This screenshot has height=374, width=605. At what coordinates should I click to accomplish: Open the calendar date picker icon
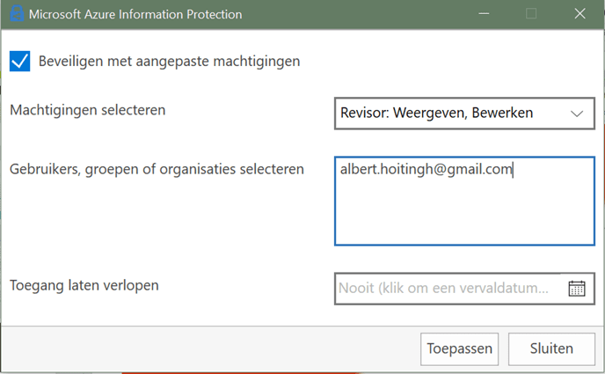[577, 288]
